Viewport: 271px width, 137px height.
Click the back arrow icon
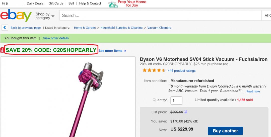[x=5, y=27]
